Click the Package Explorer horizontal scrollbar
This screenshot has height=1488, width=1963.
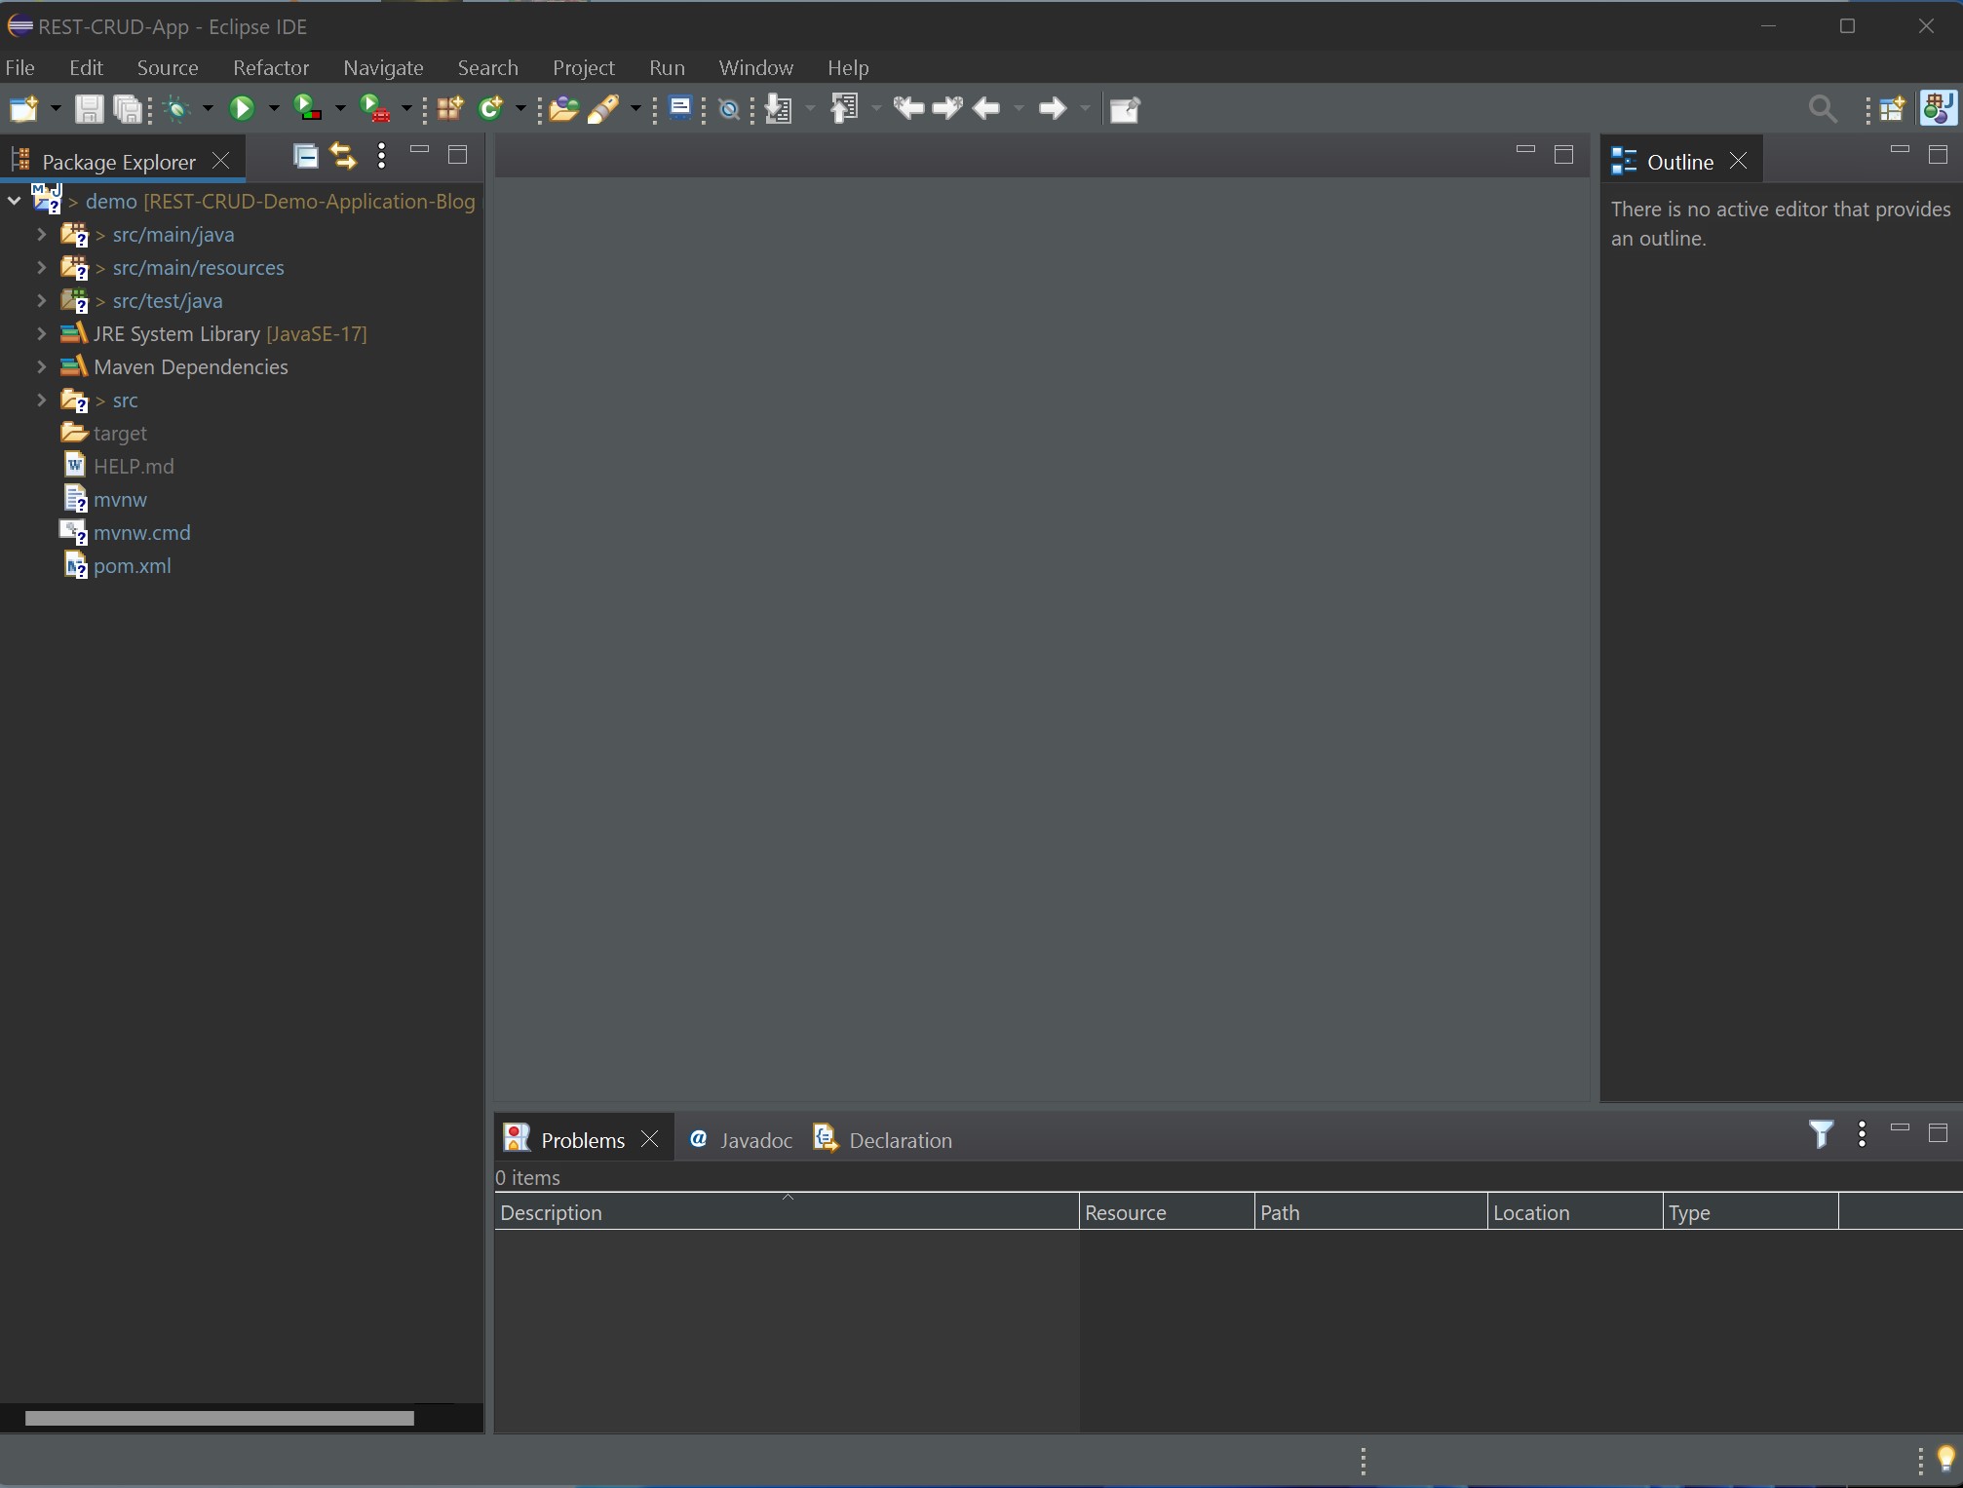(219, 1419)
